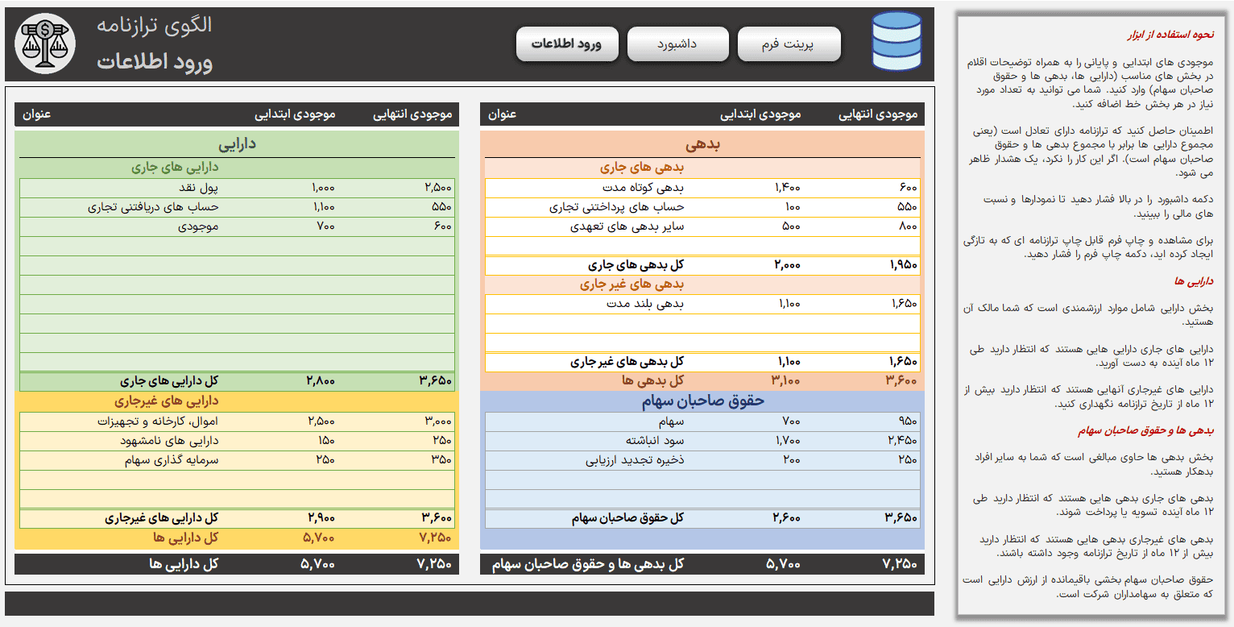Click the کل بدهی ها total liabilities label
The width and height of the screenshot is (1234, 627).
click(652, 380)
